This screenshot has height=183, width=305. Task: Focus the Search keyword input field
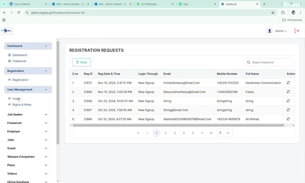click(x=268, y=62)
